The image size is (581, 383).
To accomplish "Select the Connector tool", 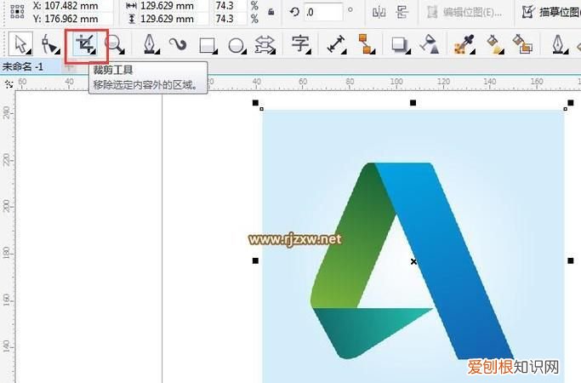I will [x=367, y=44].
